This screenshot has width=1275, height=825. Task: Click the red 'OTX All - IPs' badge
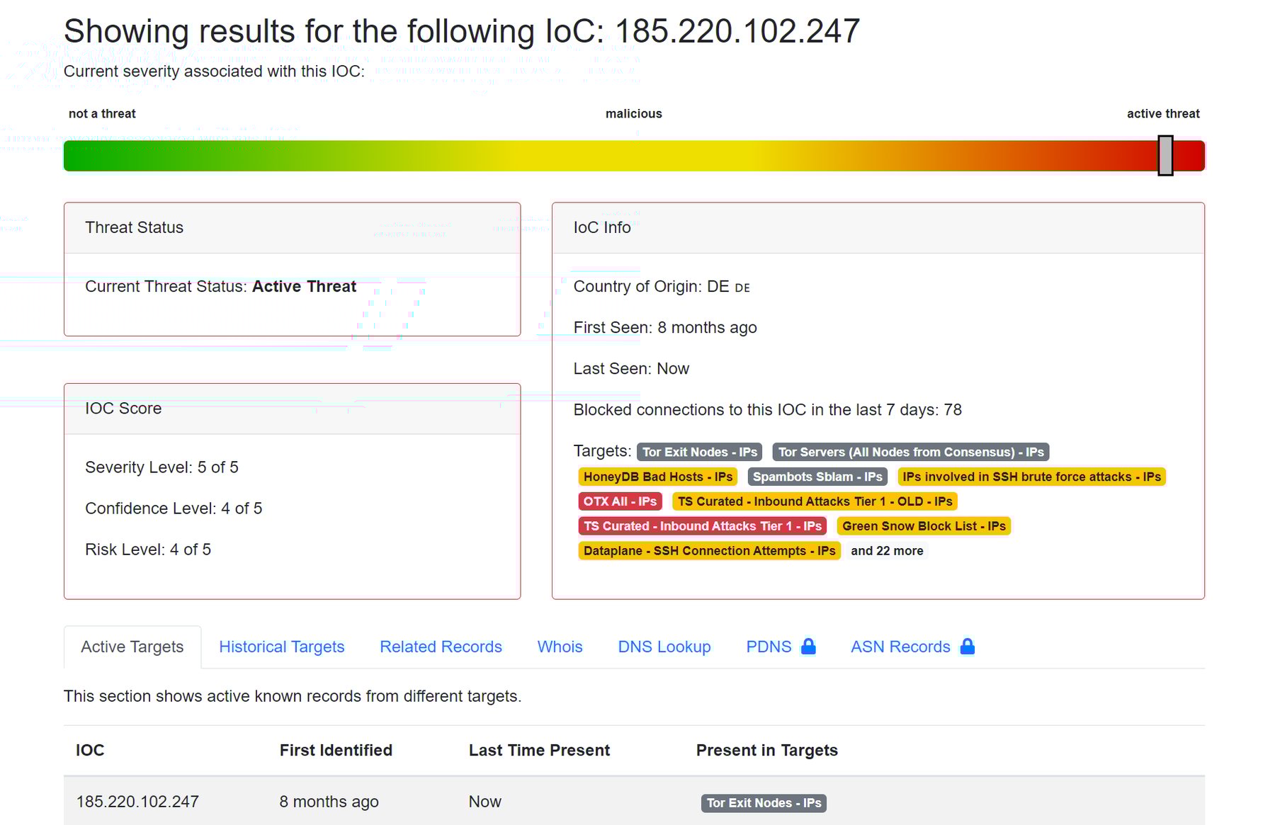tap(620, 501)
